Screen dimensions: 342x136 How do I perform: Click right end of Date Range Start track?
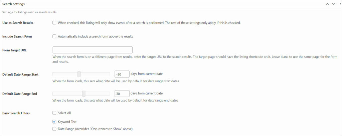point(109,74)
